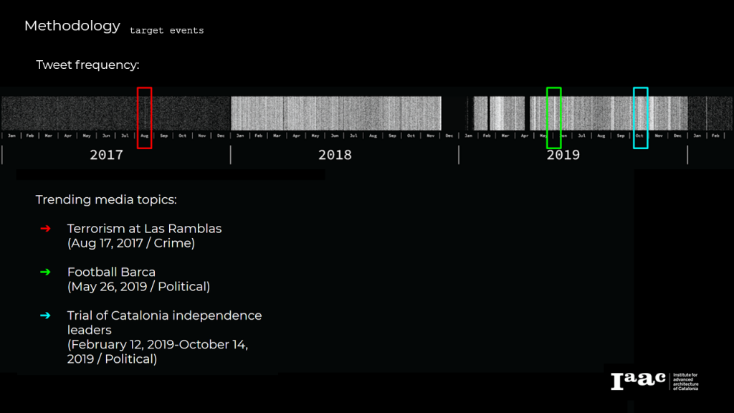This screenshot has height=413, width=734.
Task: Click the 2017 year label
Action: [106, 155]
